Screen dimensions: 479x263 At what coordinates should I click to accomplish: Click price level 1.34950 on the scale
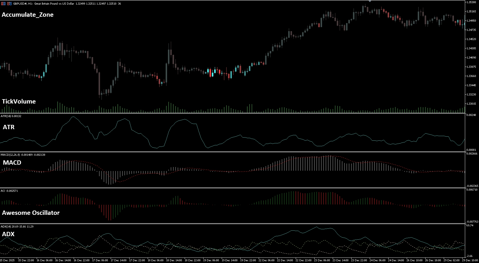[471, 21]
